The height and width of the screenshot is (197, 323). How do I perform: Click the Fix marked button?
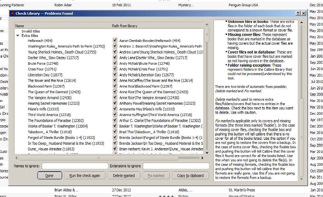[x=156, y=175]
